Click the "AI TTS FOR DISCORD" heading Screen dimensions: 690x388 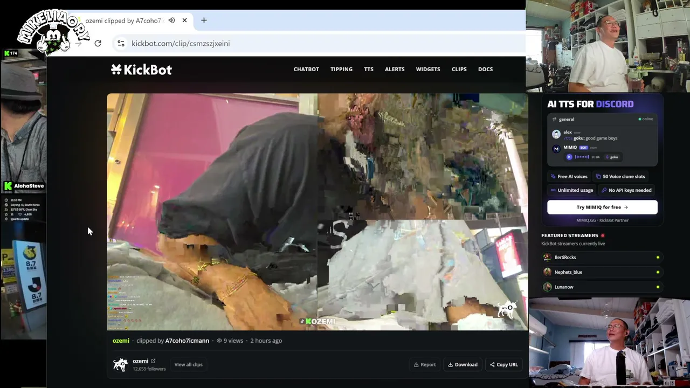590,104
